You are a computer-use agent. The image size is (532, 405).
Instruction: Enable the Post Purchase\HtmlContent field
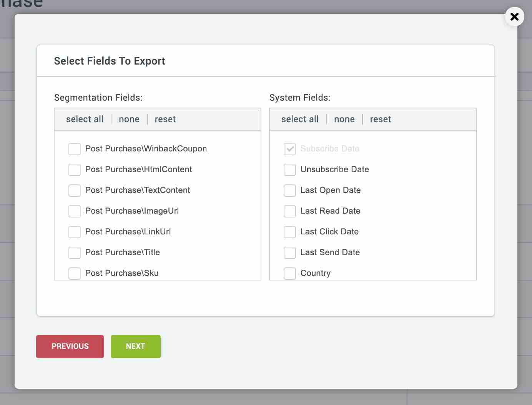75,170
